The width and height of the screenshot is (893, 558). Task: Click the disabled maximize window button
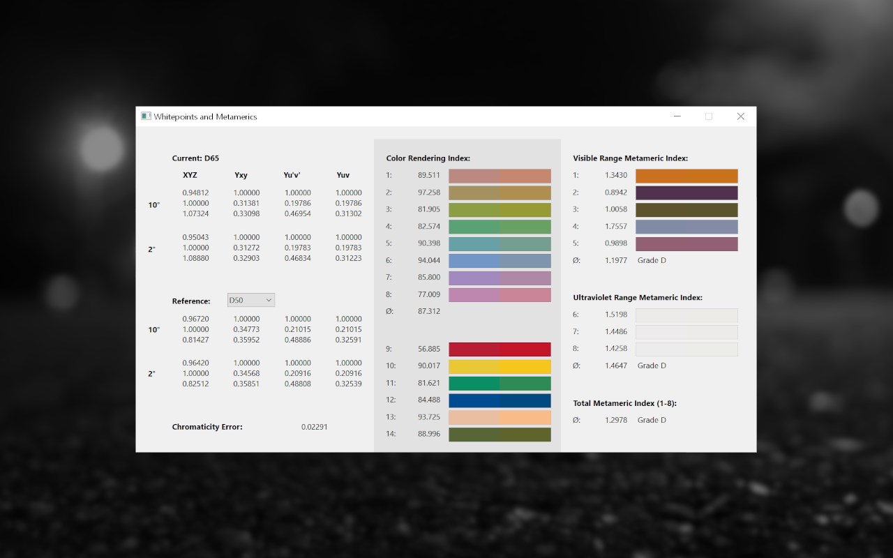(x=709, y=116)
